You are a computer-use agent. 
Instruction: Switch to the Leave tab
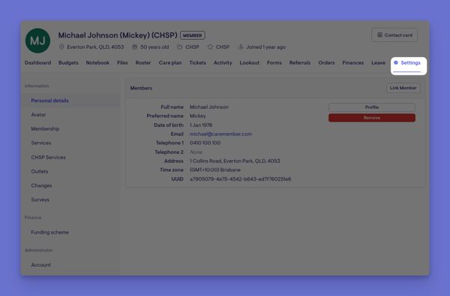(x=378, y=62)
